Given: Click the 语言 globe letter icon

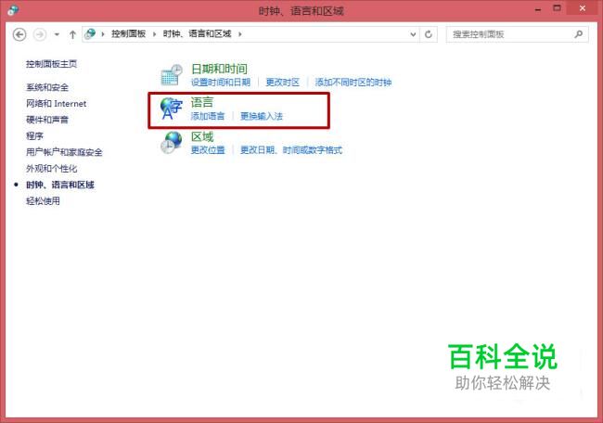Looking at the screenshot, I should [171, 109].
